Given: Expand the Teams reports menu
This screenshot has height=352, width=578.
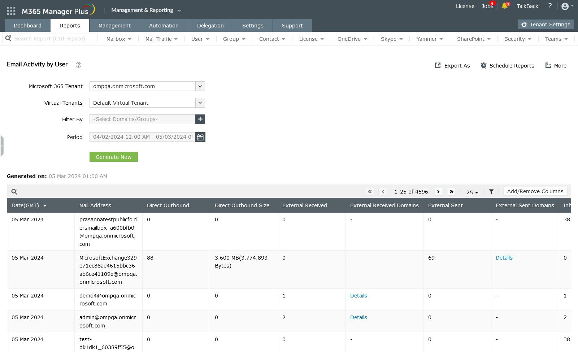Looking at the screenshot, I should 556,39.
